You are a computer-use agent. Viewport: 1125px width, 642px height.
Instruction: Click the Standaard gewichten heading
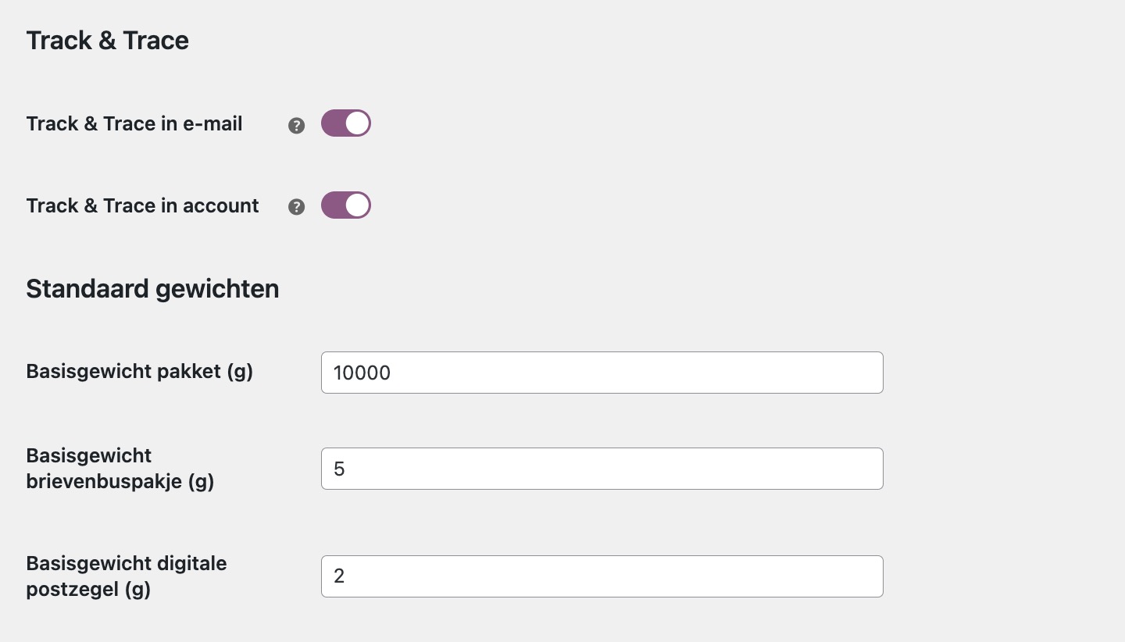click(152, 288)
